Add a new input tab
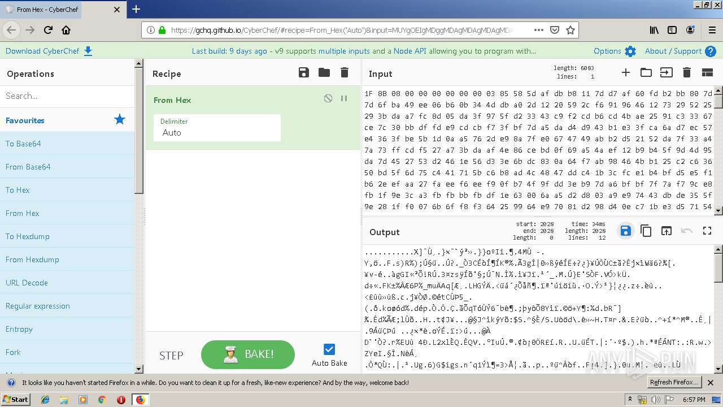The width and height of the screenshot is (723, 407). (626, 72)
